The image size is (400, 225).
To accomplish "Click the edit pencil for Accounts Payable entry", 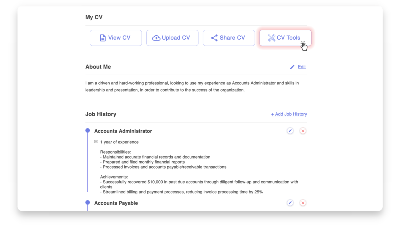I will coord(290,203).
